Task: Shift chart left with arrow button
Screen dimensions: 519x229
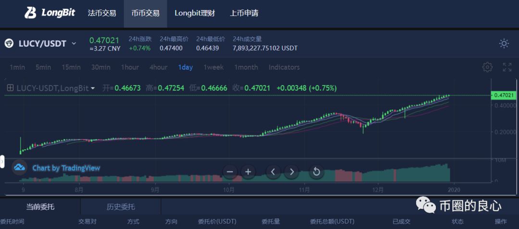Action: point(273,172)
